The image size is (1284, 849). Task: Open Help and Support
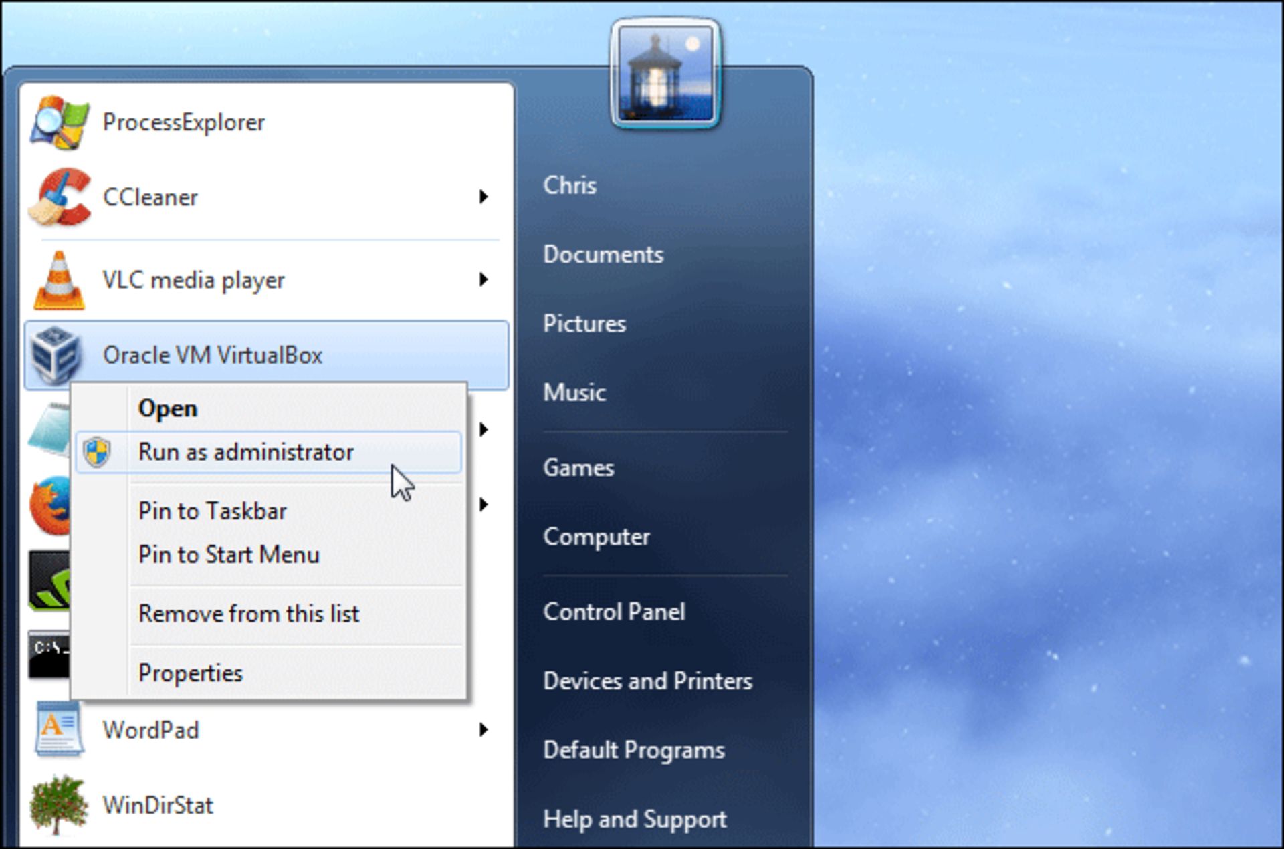[635, 819]
